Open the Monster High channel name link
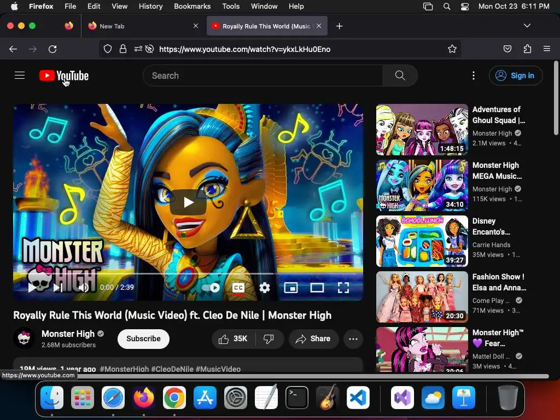The image size is (560, 420). [68, 334]
